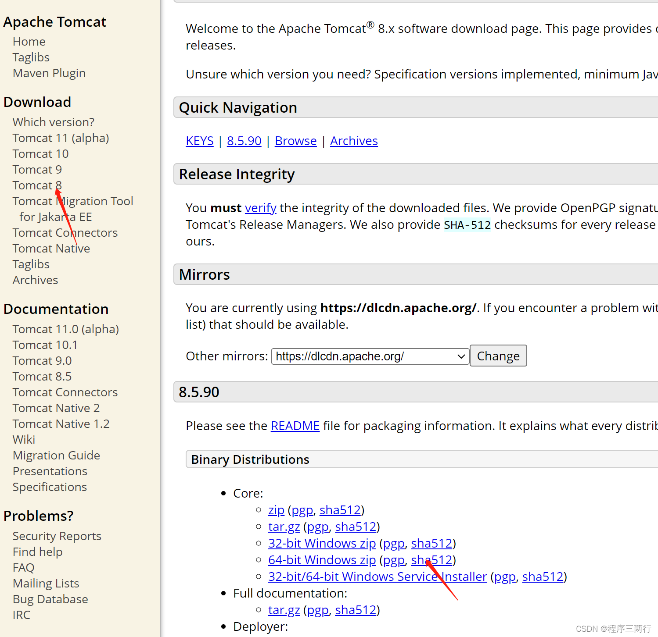The height and width of the screenshot is (637, 658).
Task: Select Tomcat 8 in Download section
Action: click(x=37, y=185)
